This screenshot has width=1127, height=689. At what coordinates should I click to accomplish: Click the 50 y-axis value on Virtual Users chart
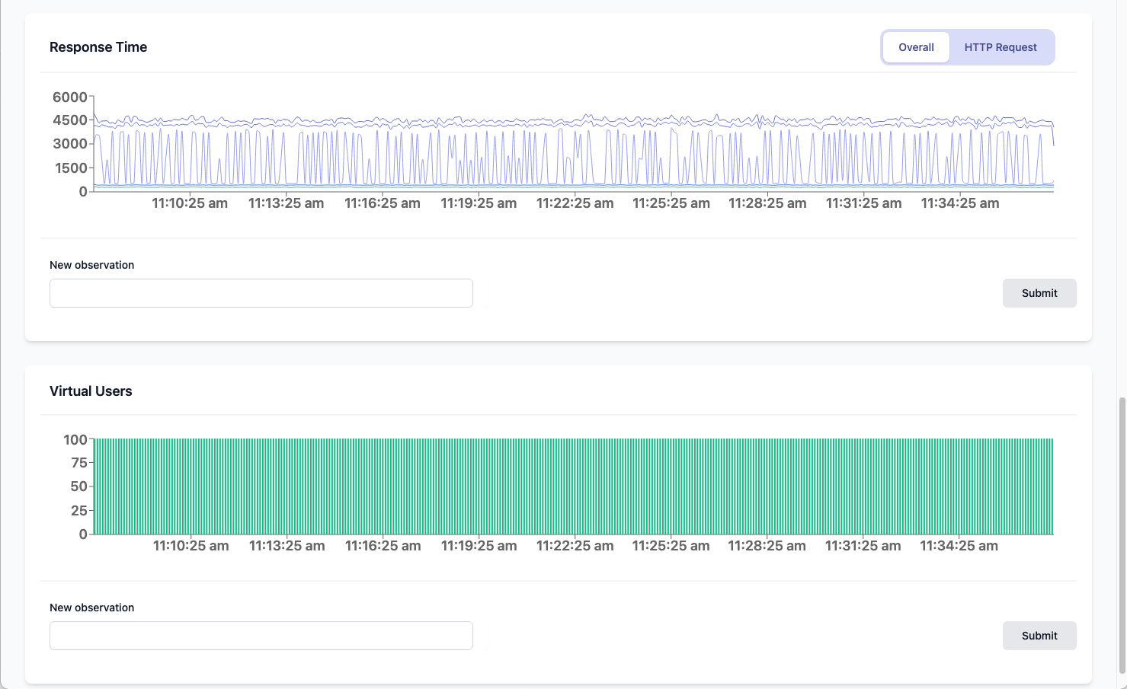(79, 486)
